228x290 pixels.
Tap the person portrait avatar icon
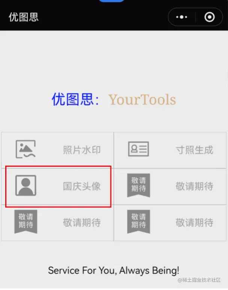point(26,185)
